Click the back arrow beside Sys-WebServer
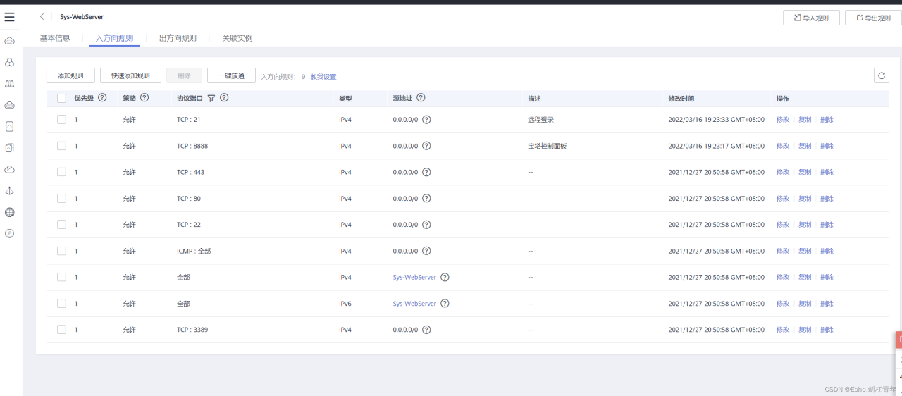902x396 pixels. point(42,17)
